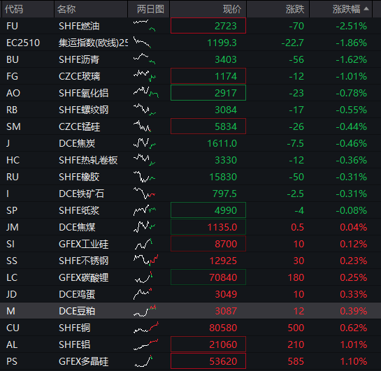Click the DCE铁矿石 two-day mini chart
The width and height of the screenshot is (381, 371).
click(x=144, y=194)
